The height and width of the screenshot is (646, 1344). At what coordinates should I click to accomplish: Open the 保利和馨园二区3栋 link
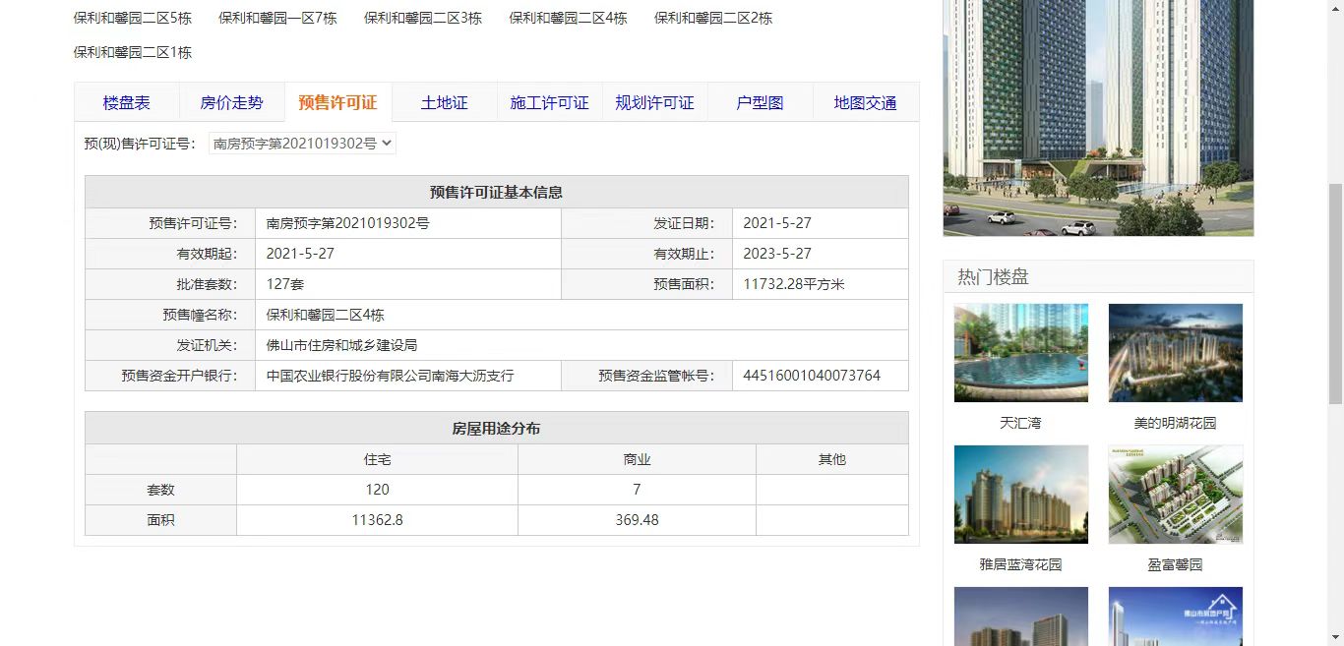coord(423,18)
